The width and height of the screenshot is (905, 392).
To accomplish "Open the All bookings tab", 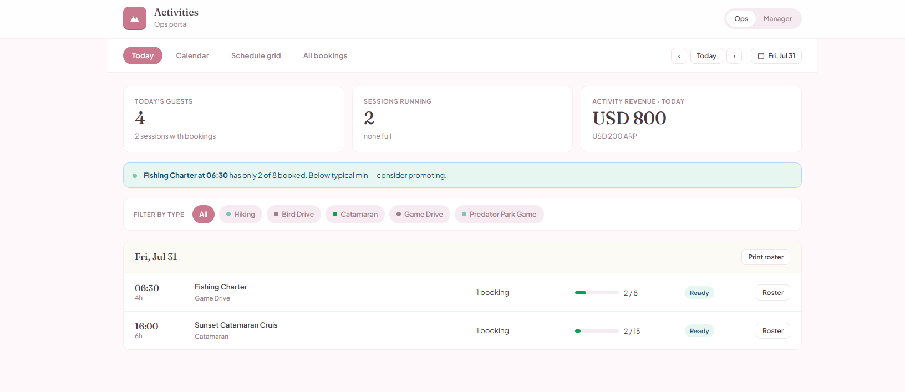I will pos(326,55).
